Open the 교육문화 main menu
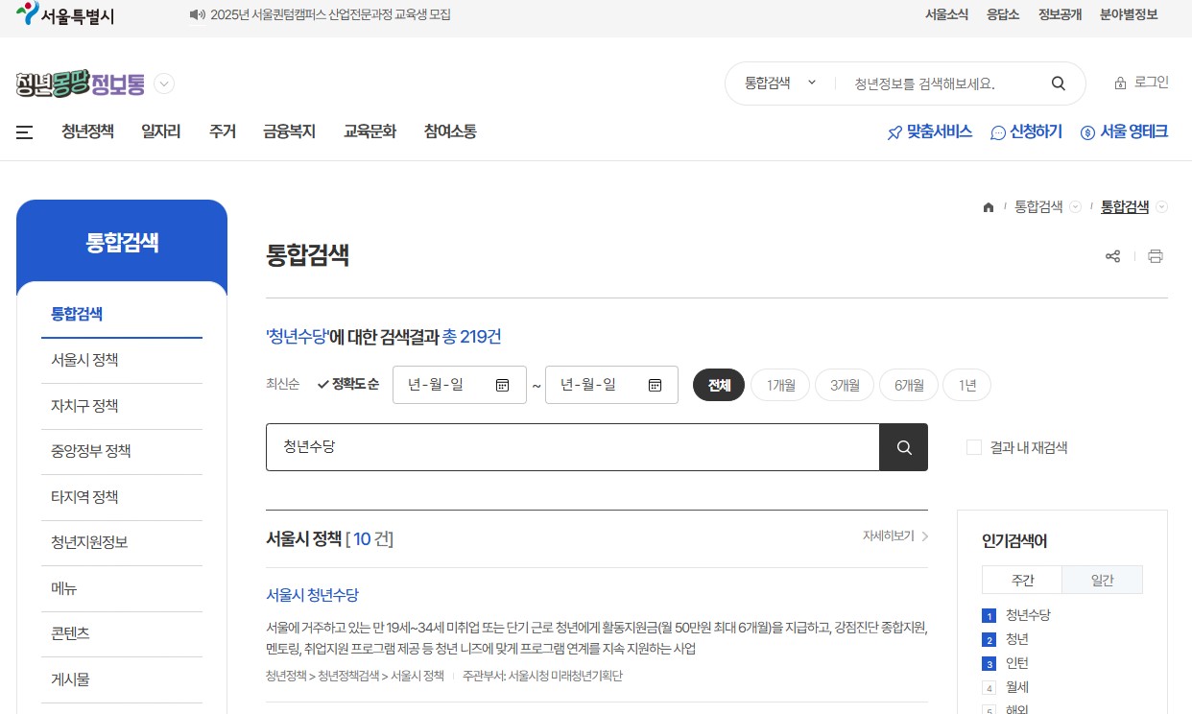The height and width of the screenshot is (714, 1192). point(370,131)
